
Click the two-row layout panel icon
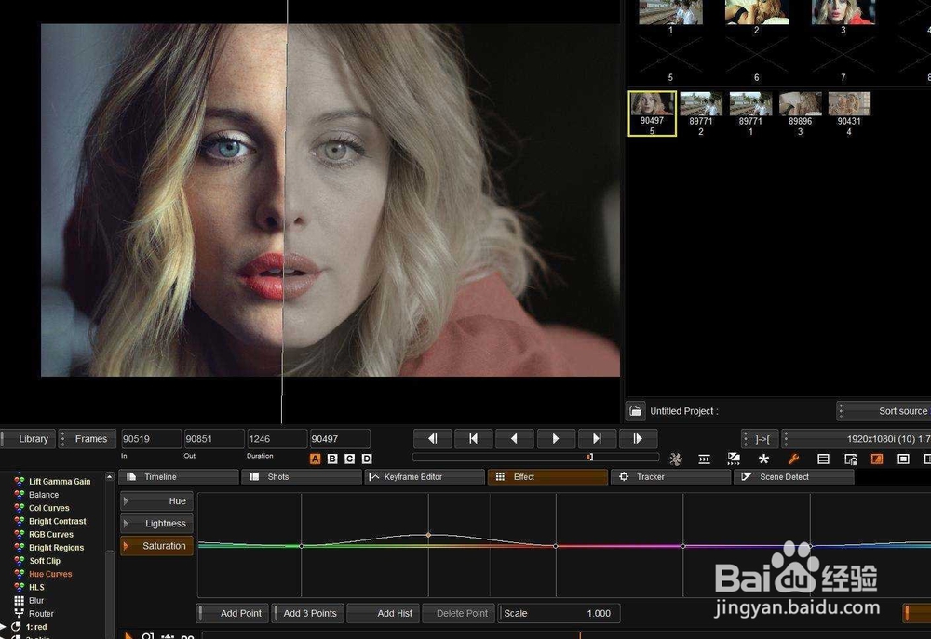coord(823,459)
